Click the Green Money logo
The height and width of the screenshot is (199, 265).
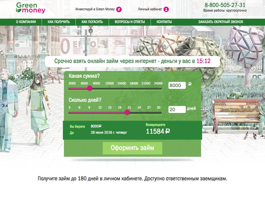(31, 8)
